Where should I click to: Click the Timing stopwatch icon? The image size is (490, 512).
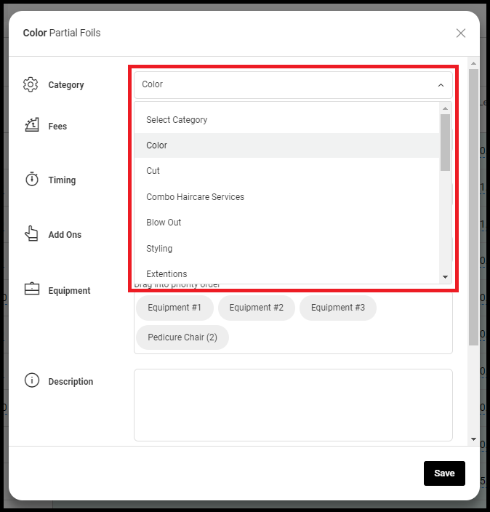click(x=32, y=179)
